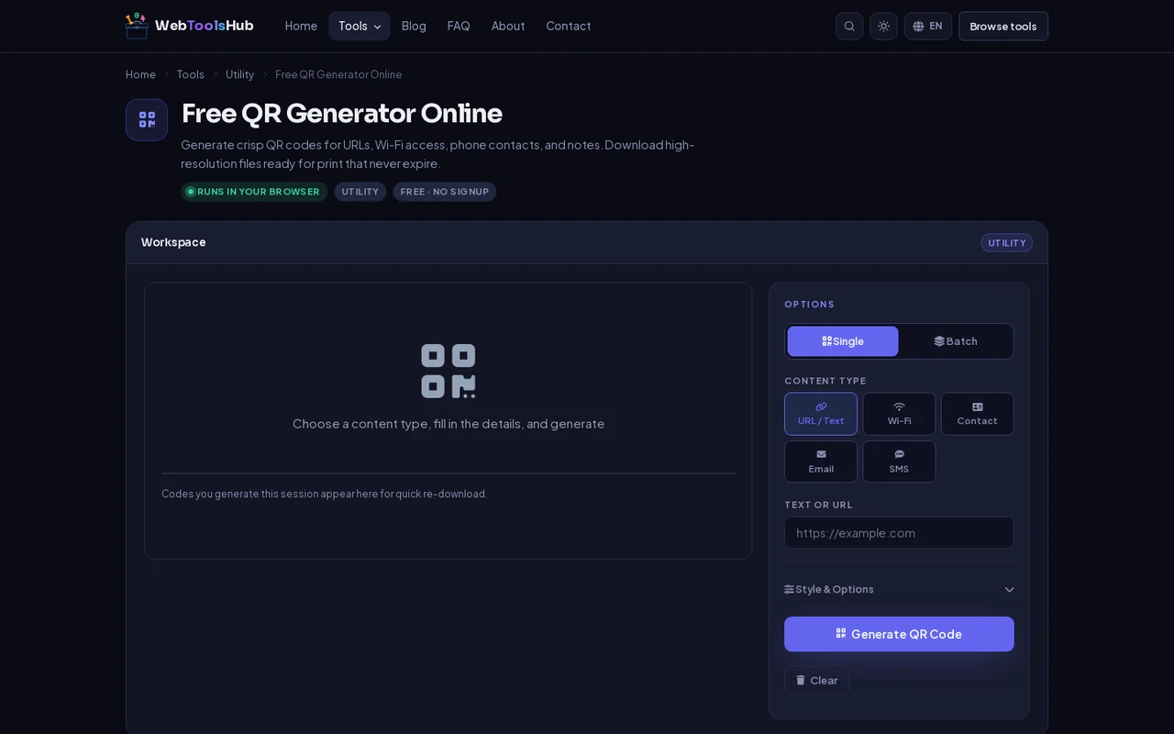Open the EN language selector
1174x734 pixels.
928,26
